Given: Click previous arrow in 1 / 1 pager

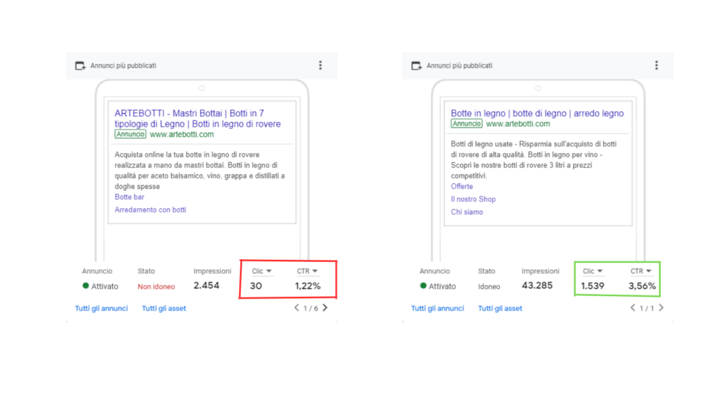Looking at the screenshot, I should click(x=632, y=308).
